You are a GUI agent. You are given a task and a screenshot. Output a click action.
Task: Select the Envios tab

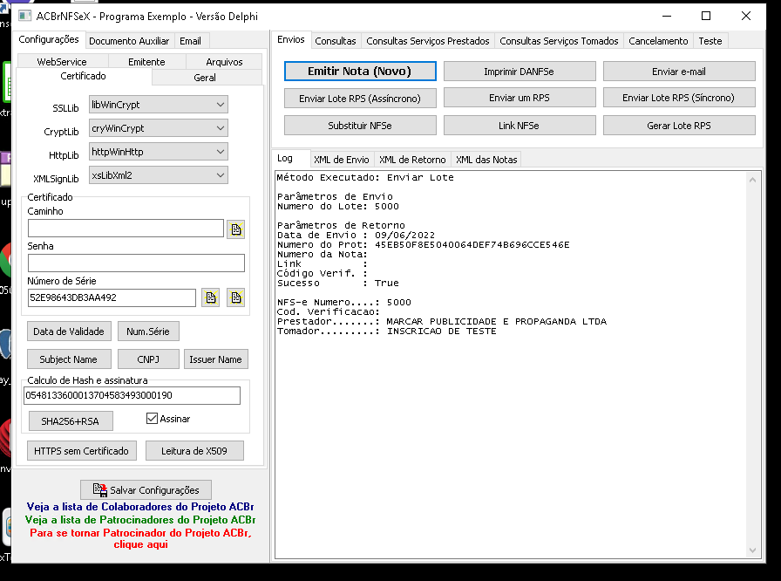[x=291, y=39]
